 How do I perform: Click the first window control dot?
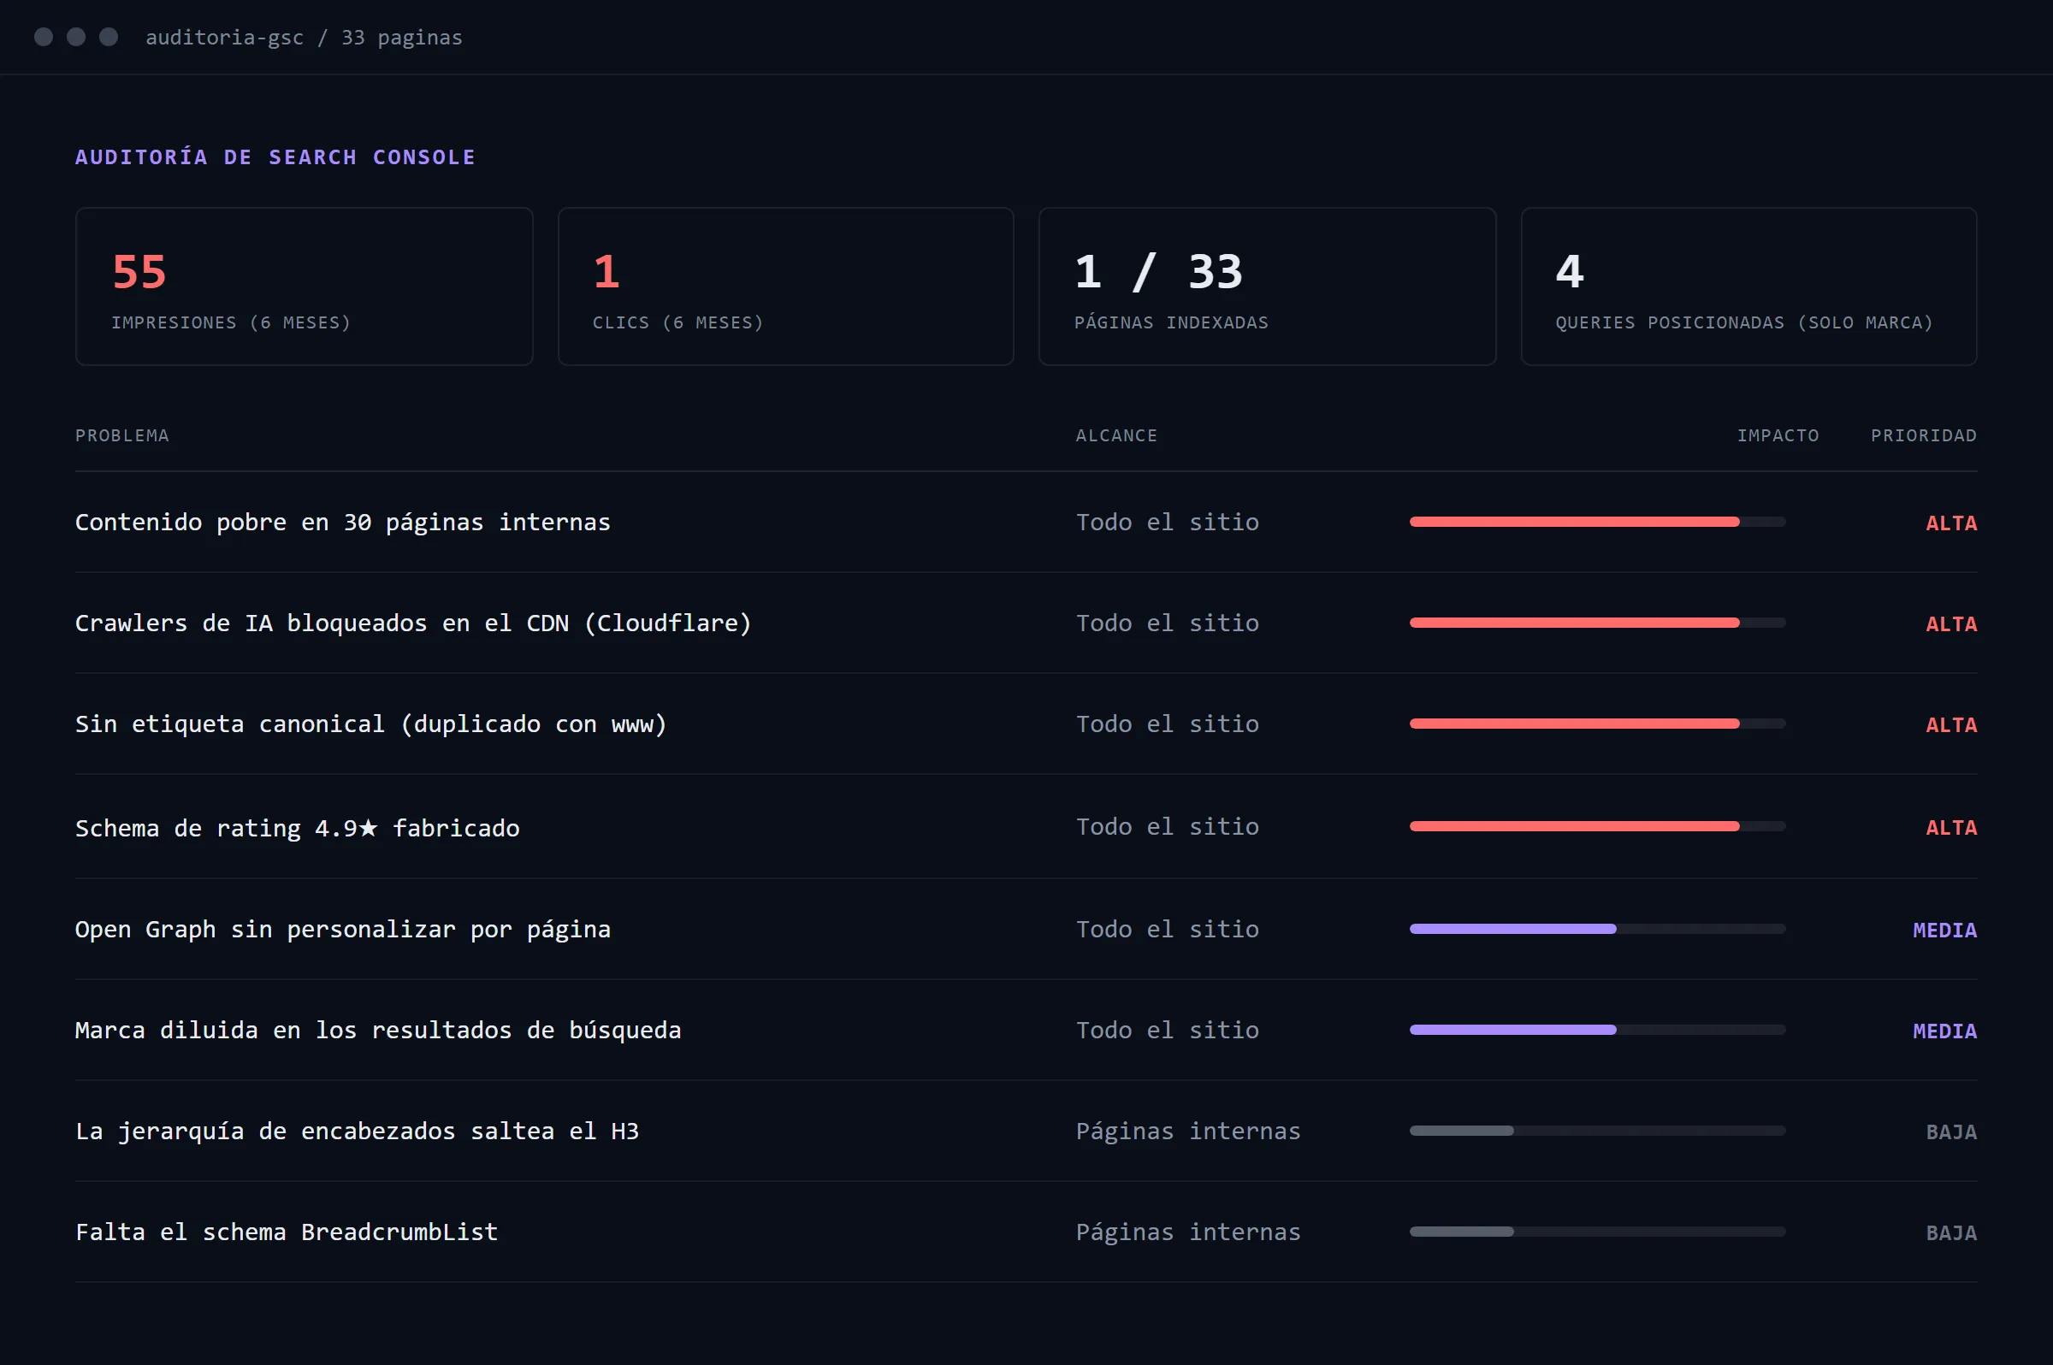point(44,37)
